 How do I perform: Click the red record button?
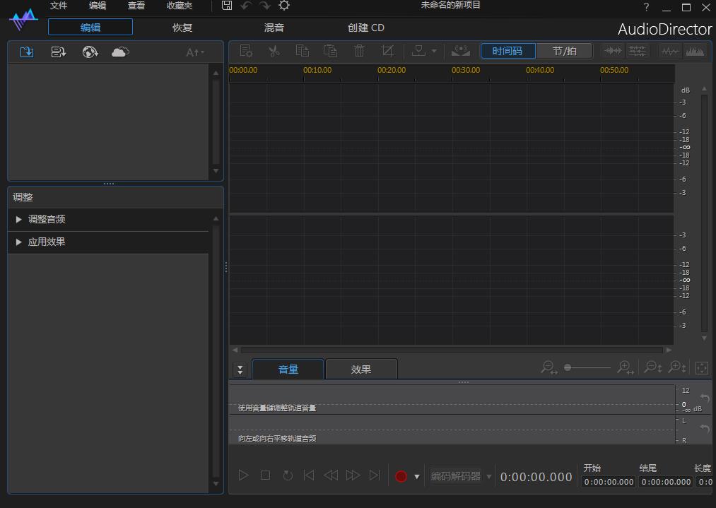[x=401, y=475]
